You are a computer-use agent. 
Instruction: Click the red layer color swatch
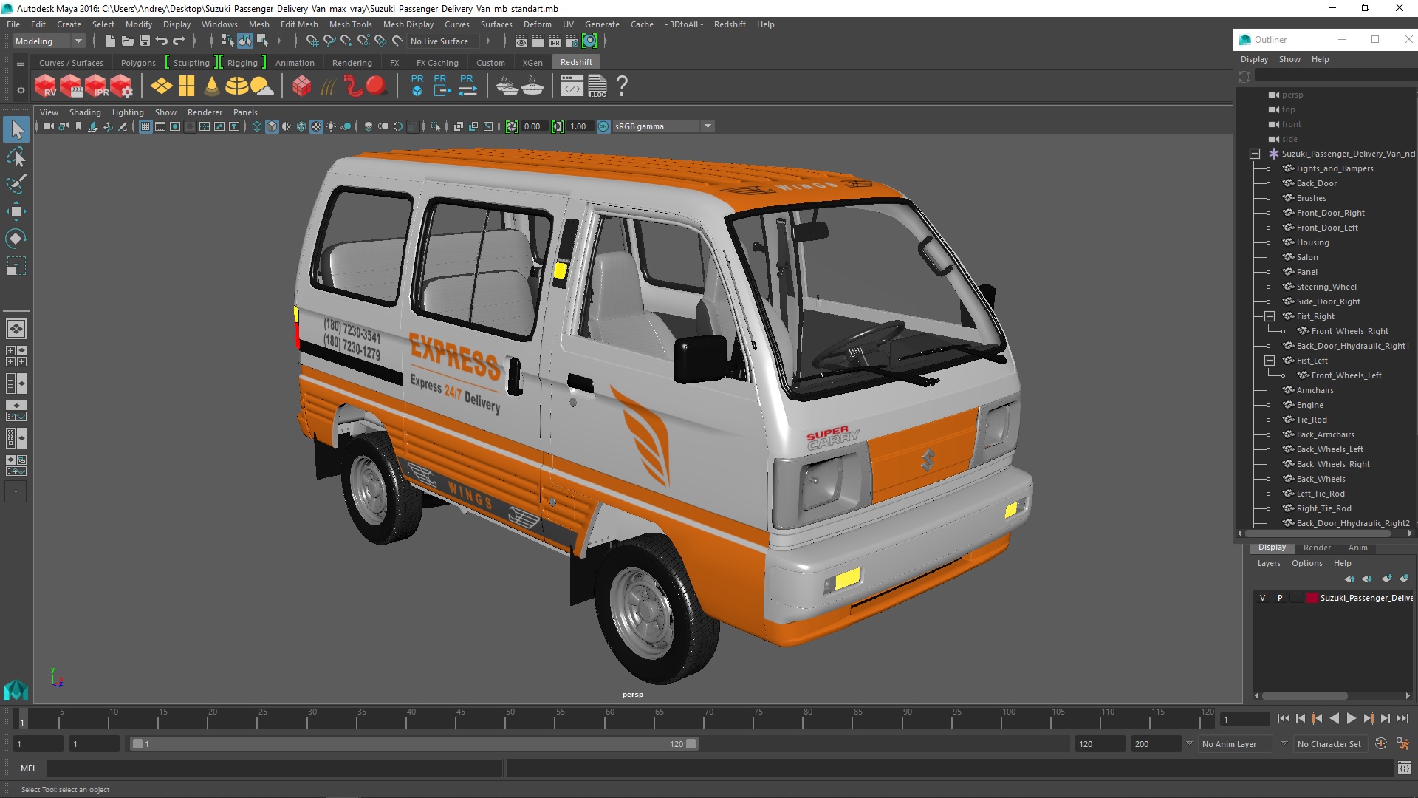coord(1312,598)
